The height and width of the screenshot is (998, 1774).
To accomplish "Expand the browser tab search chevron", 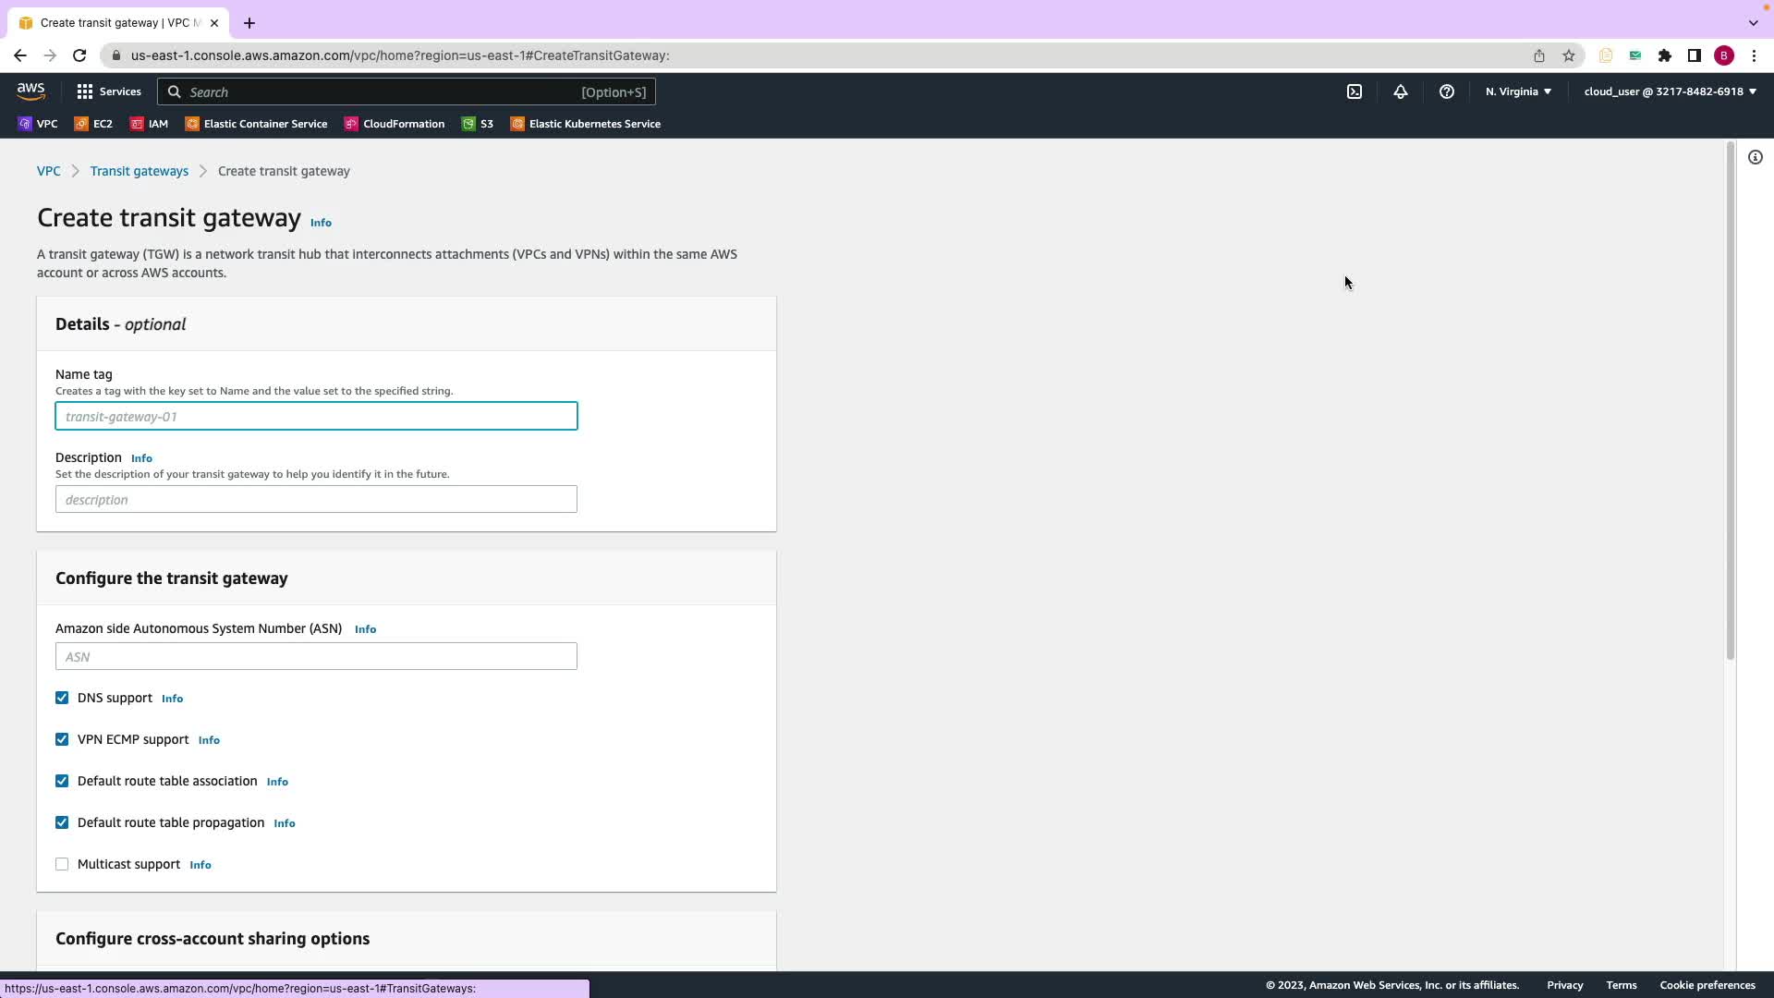I will coord(1753,22).
